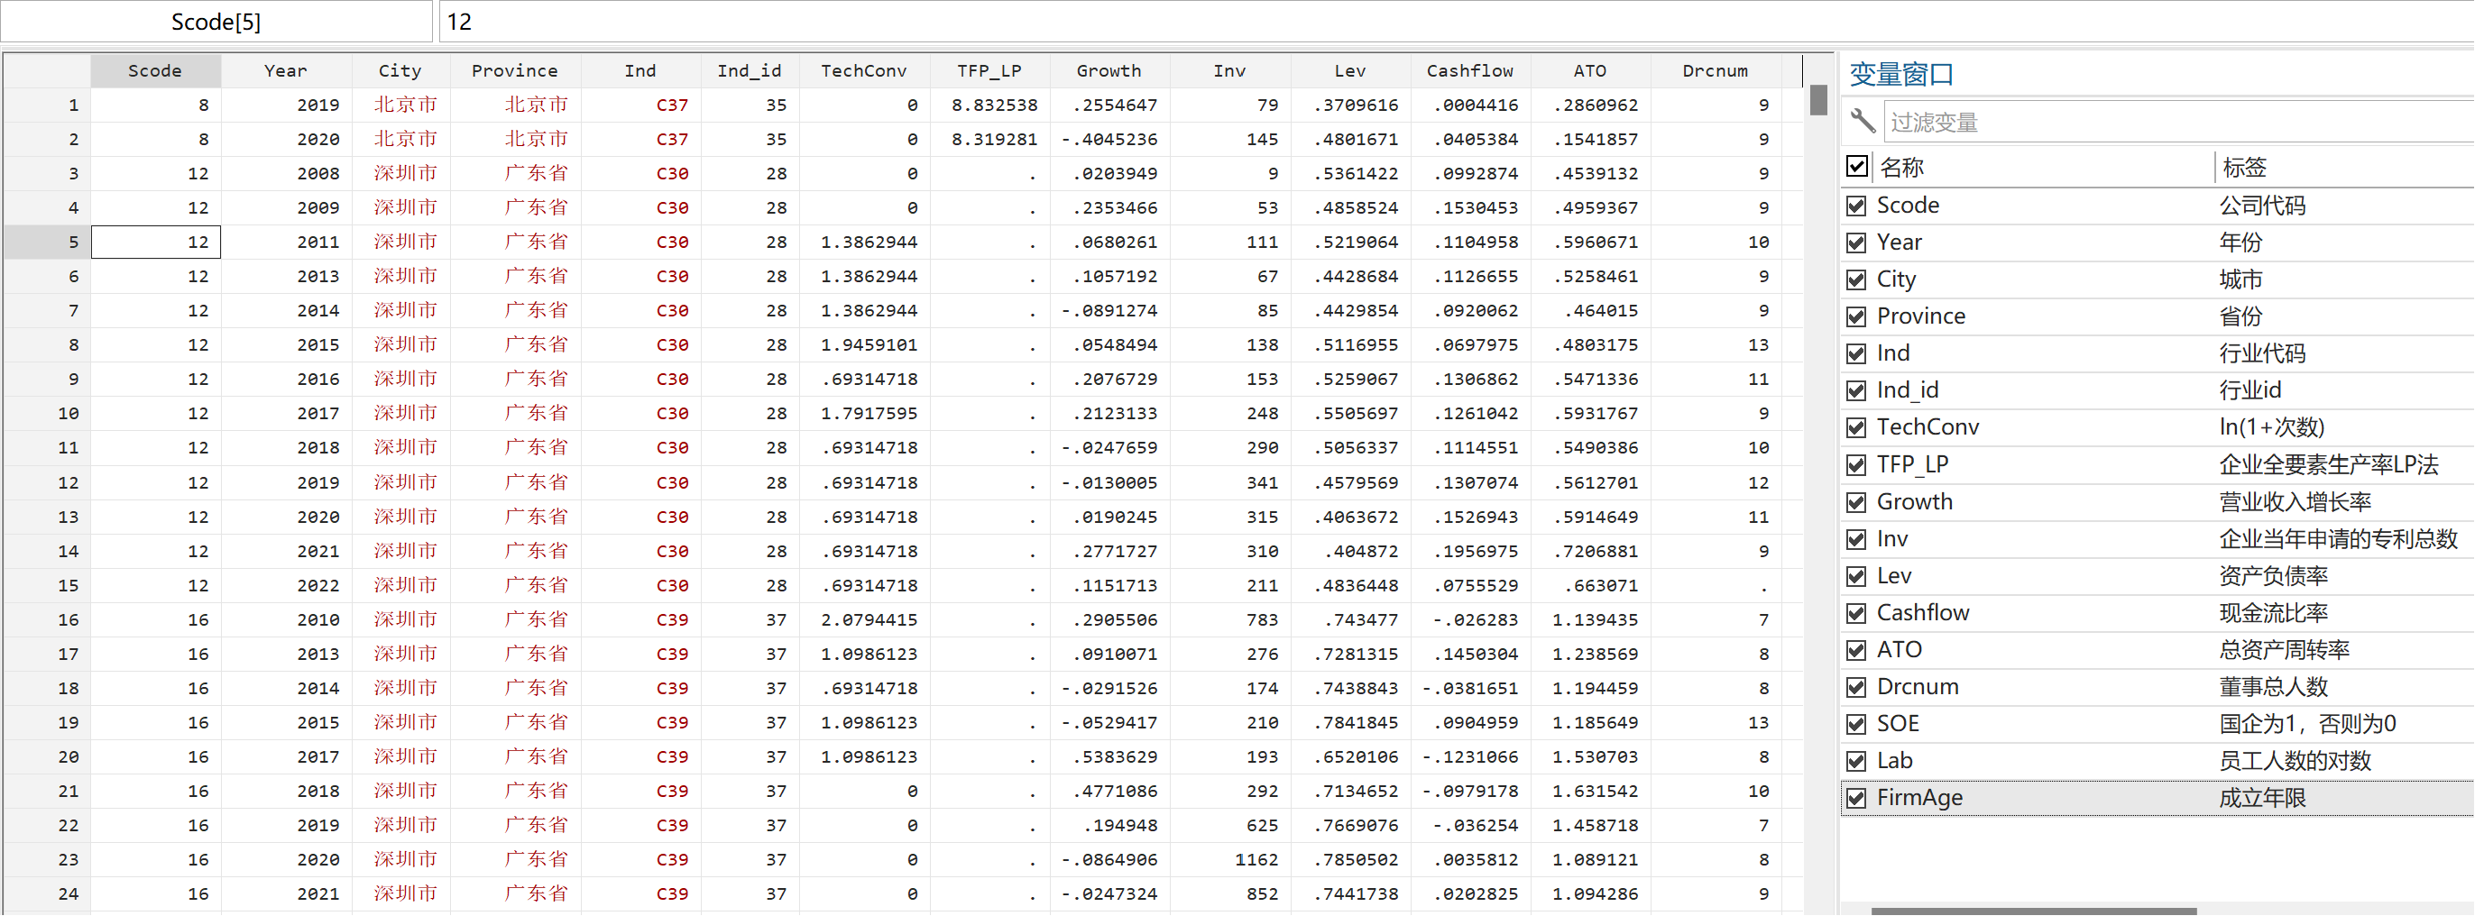The height and width of the screenshot is (916, 2475).
Task: Click the horizontal scrollbar under variables panel
Action: [2033, 911]
